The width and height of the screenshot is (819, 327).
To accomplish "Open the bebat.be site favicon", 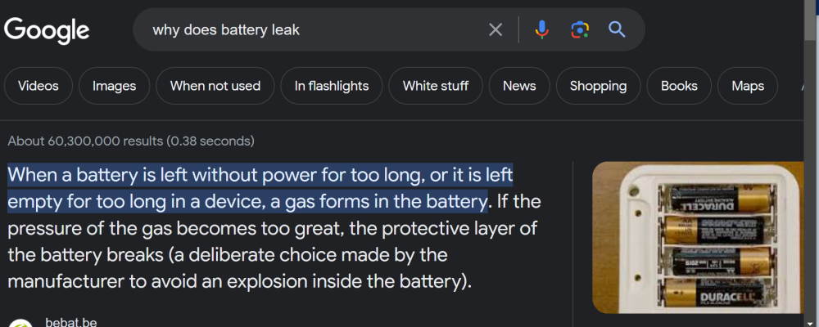I will [22, 323].
